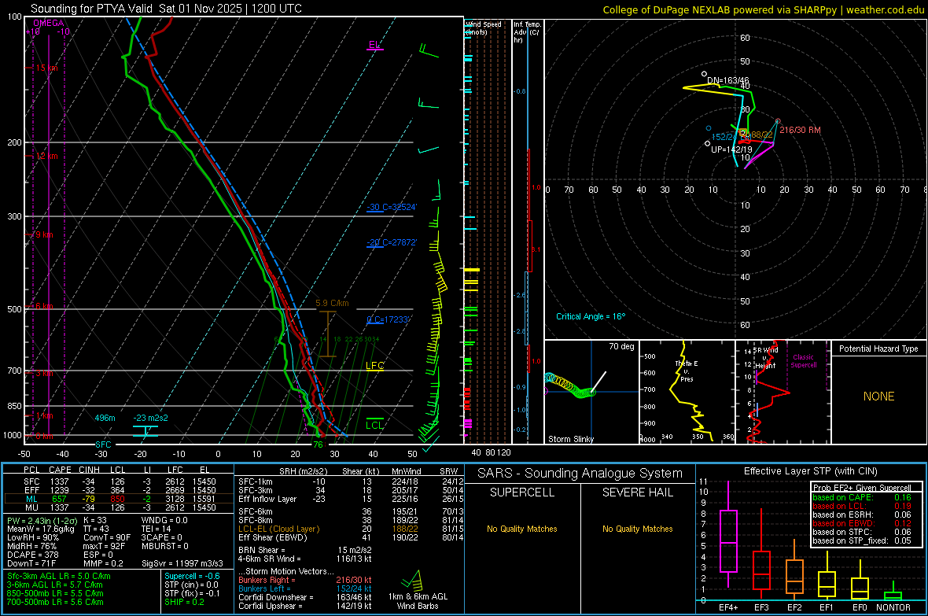This screenshot has height=616, width=928.
Task: Select the magenta 'OMEGA' label on the skew-T
Action: (49, 23)
